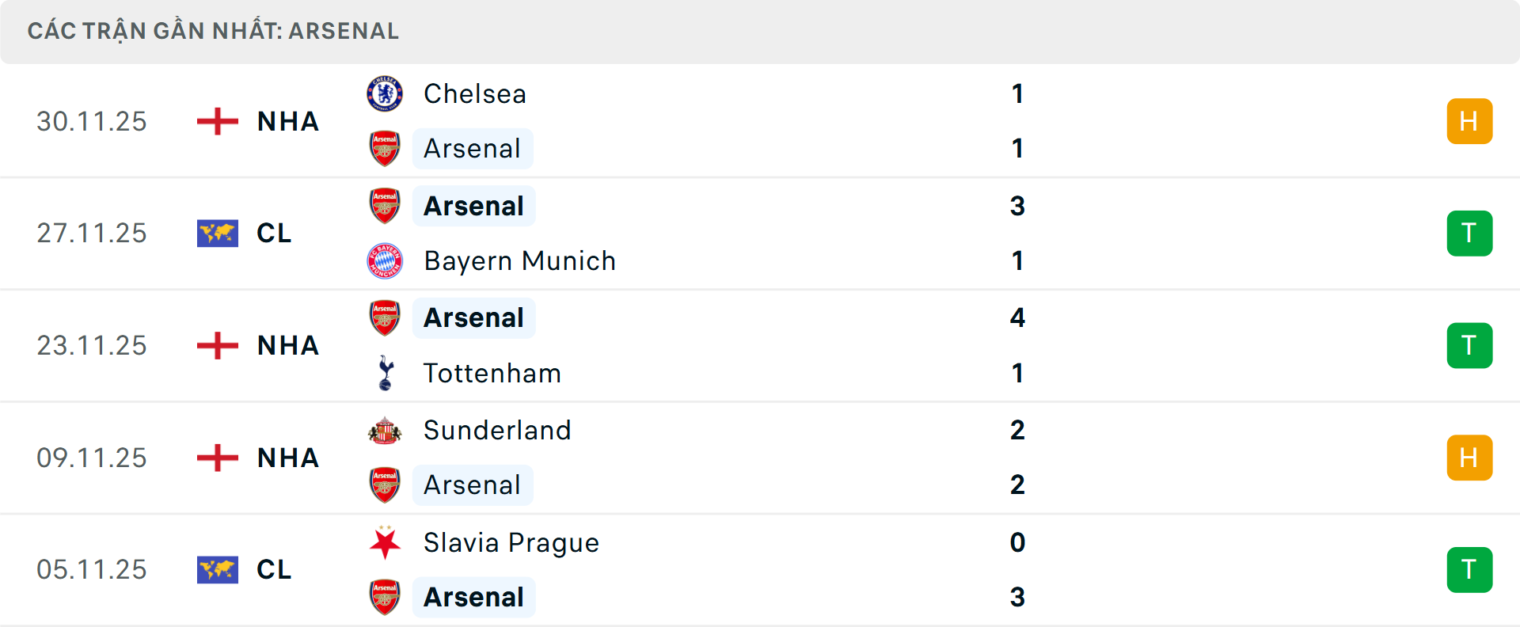This screenshot has width=1520, height=627.
Task: Toggle the yellow H badge on Chelsea match
Action: pyautogui.click(x=1469, y=121)
